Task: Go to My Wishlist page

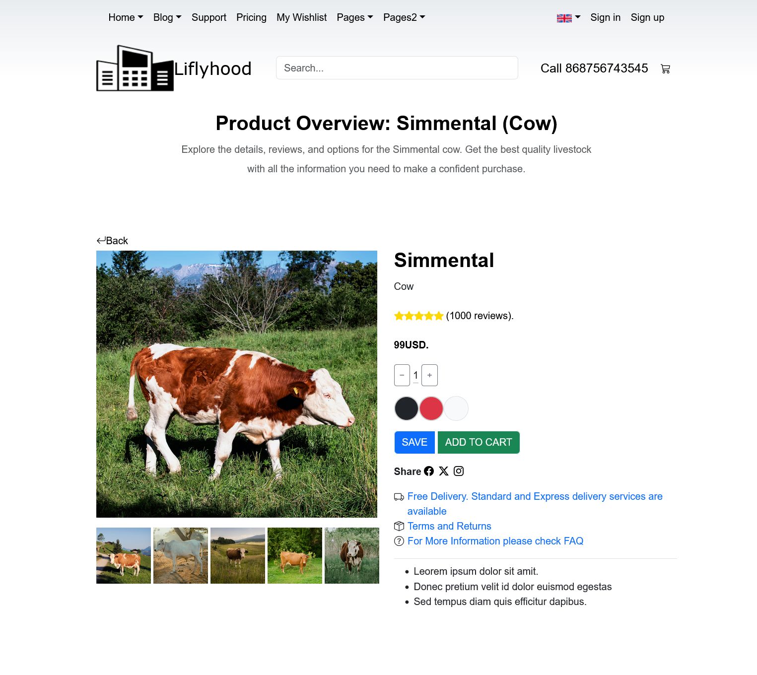Action: (x=301, y=17)
